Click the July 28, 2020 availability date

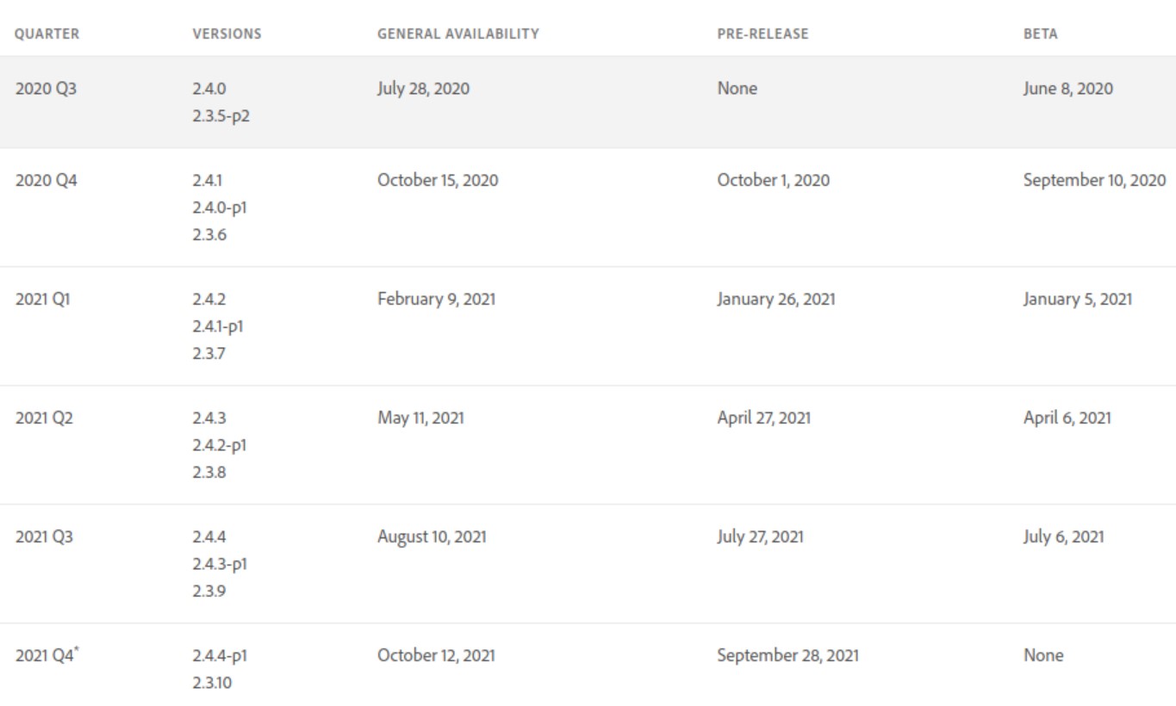point(424,88)
